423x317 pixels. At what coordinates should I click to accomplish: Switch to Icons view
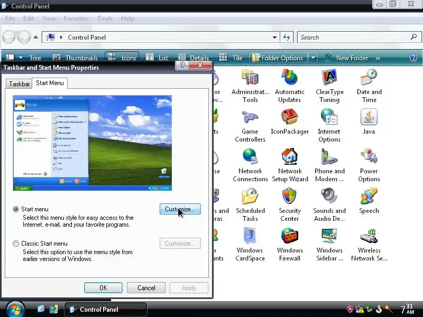pos(122,58)
